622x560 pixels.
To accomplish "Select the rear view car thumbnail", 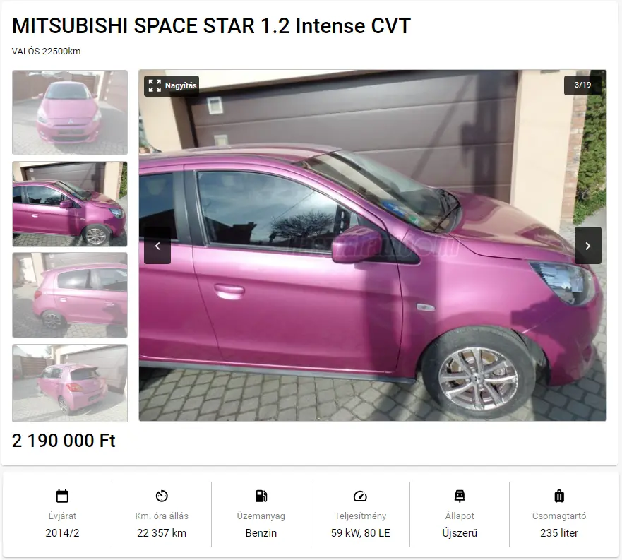I will coord(70,383).
